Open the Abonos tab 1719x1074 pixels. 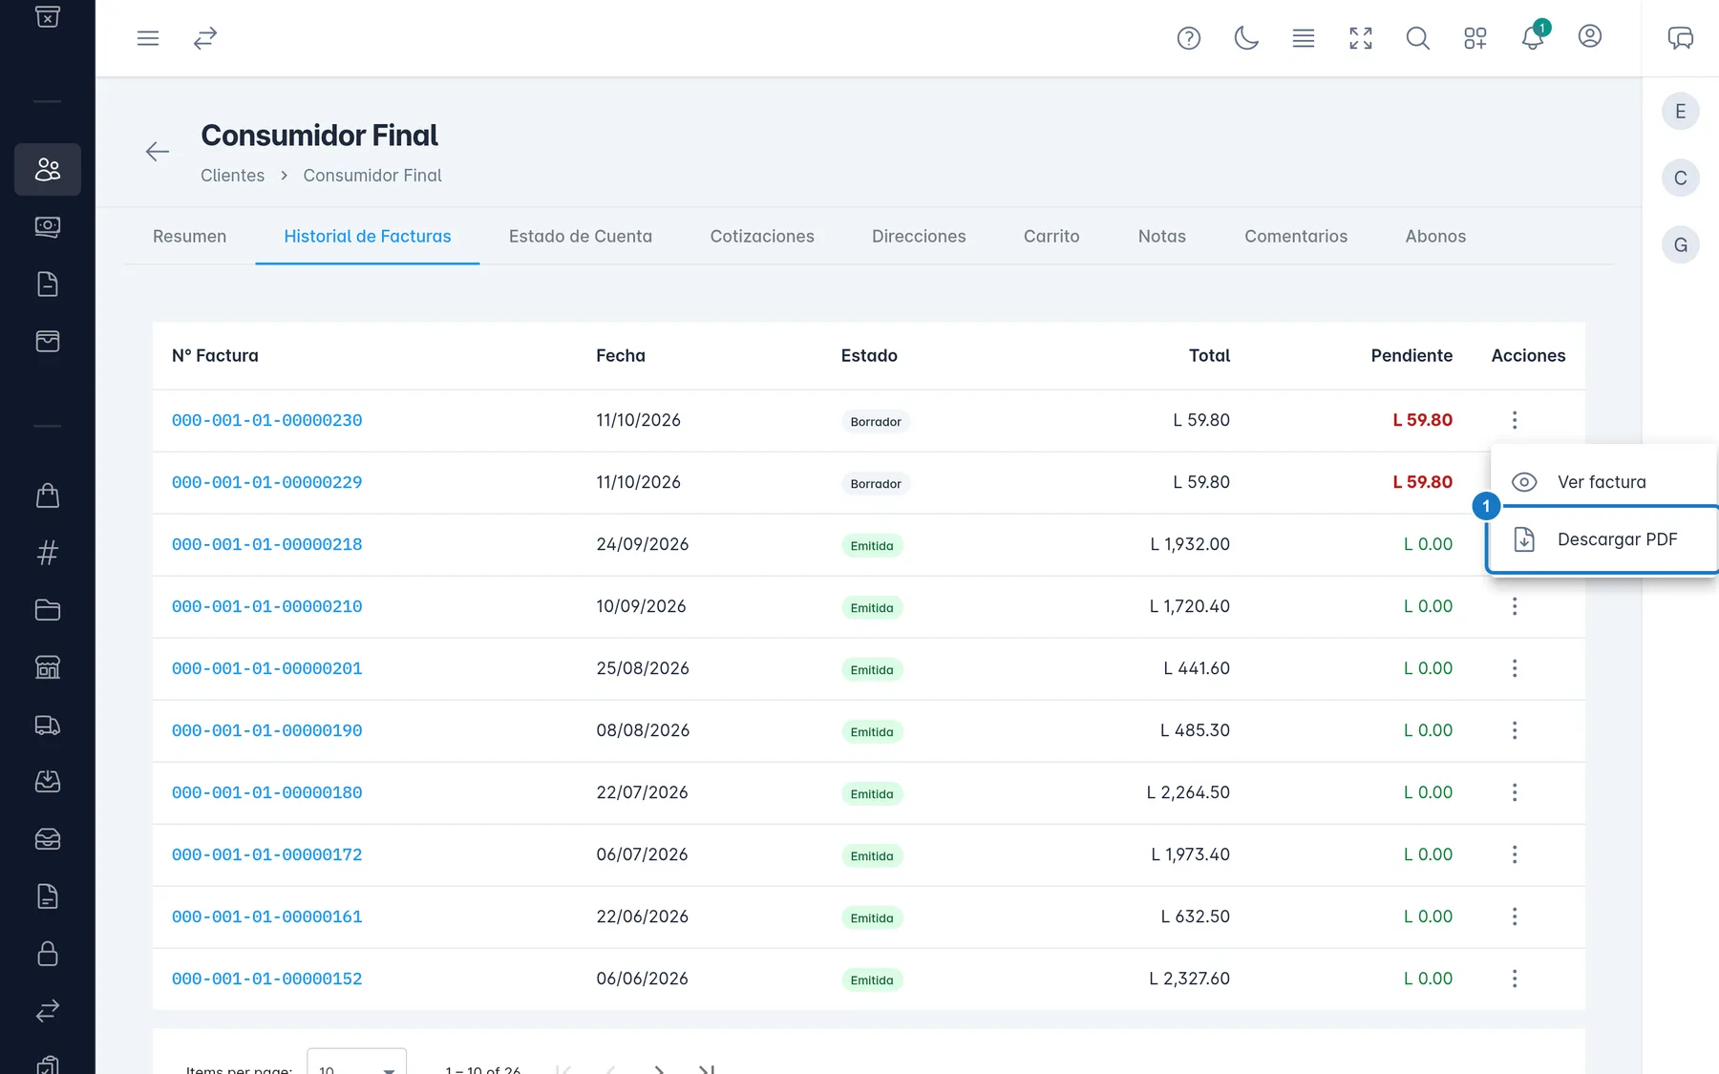click(x=1435, y=236)
